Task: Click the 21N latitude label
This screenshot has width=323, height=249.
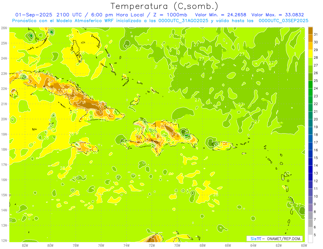Action: click(x=4, y=104)
